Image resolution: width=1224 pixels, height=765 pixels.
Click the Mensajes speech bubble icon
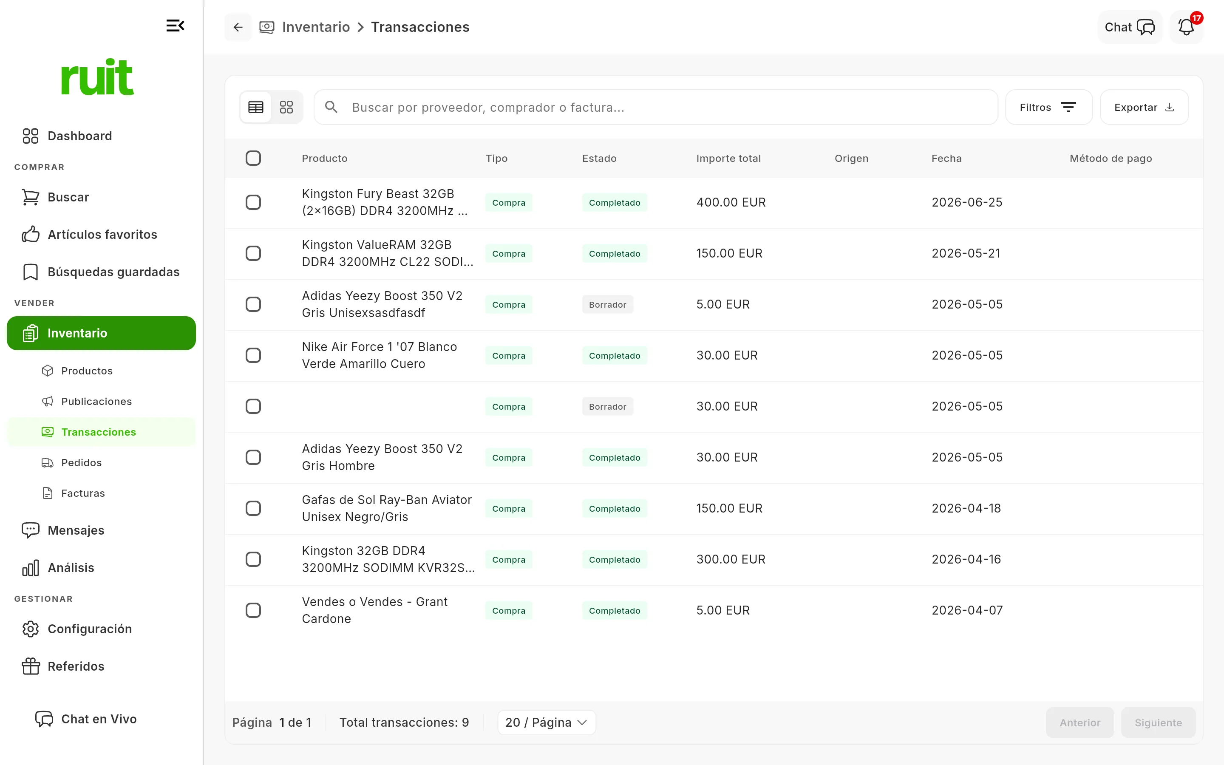click(x=30, y=530)
